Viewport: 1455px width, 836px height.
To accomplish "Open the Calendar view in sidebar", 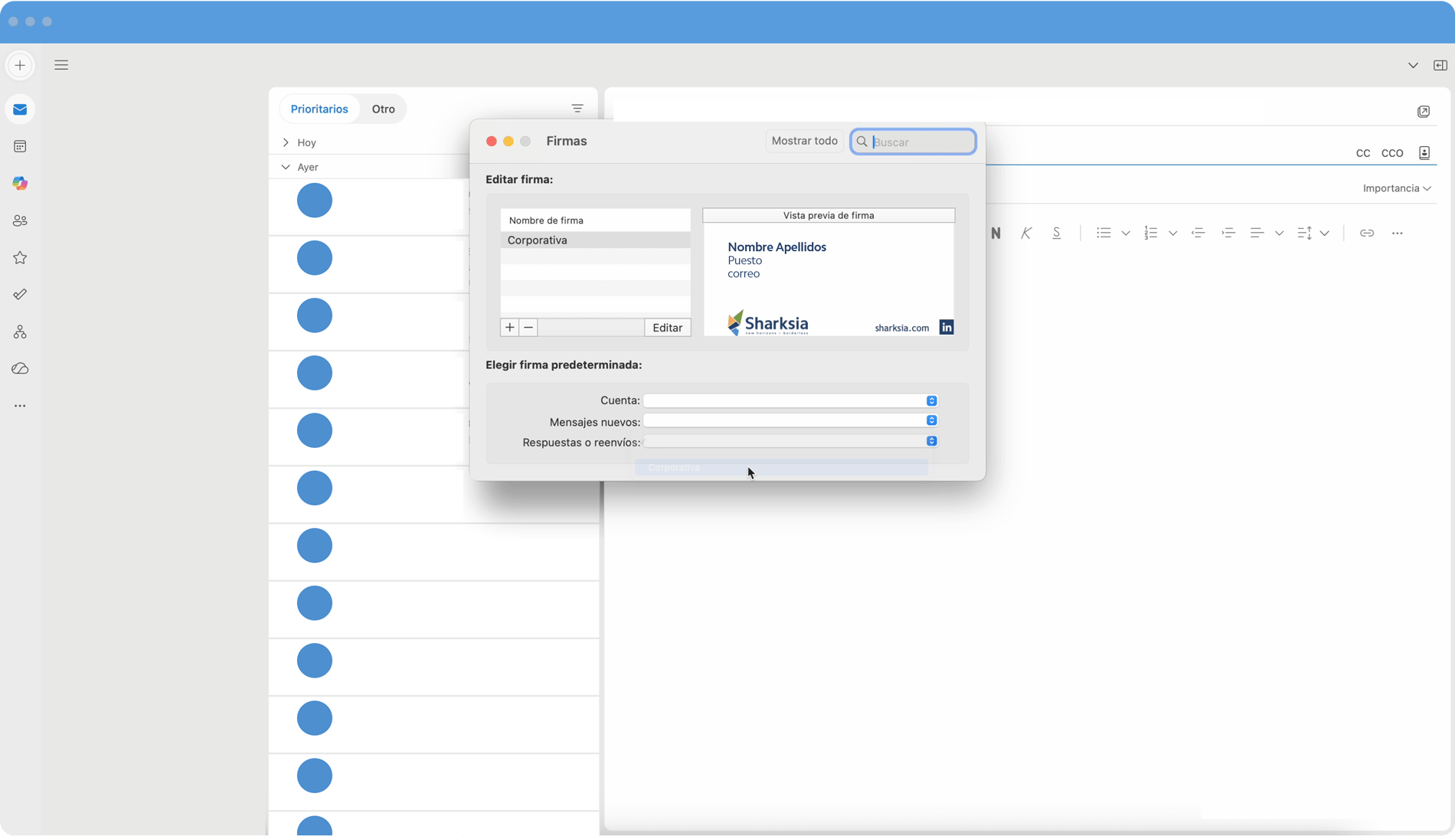I will (x=20, y=146).
